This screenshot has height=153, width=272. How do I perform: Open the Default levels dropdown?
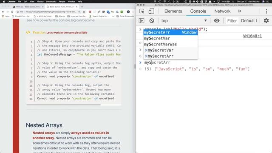(249, 21)
